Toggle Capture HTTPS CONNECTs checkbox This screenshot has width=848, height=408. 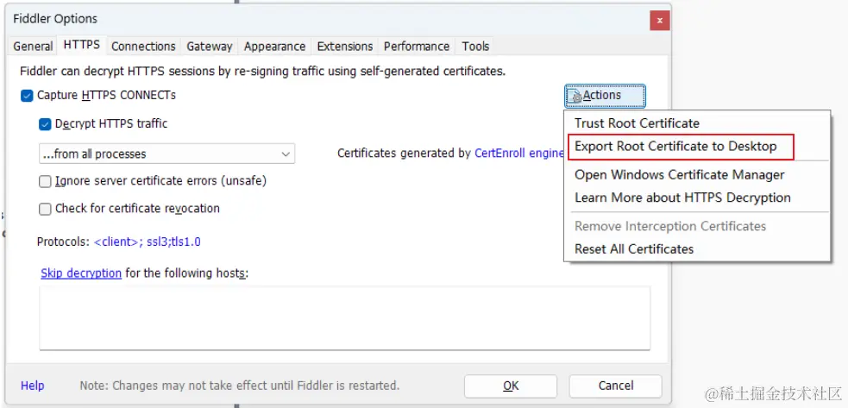click(x=27, y=96)
